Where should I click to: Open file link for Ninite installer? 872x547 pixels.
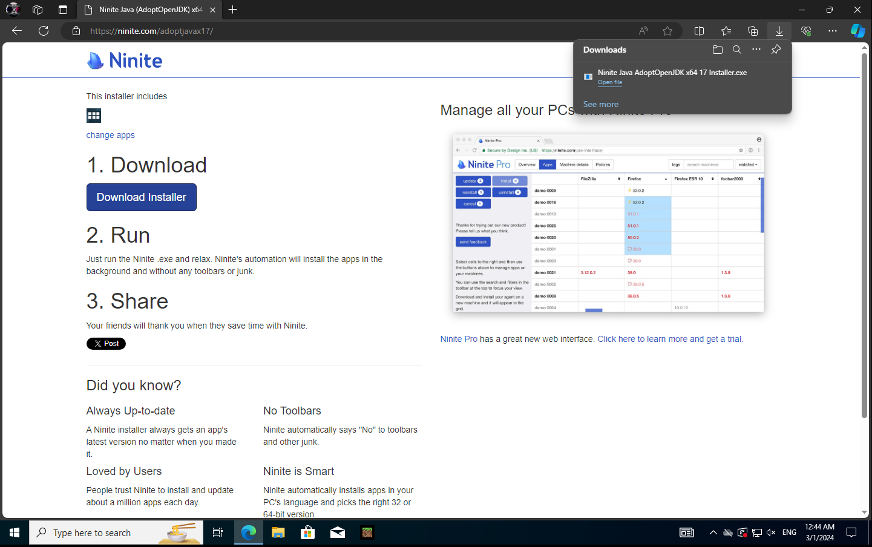click(x=610, y=82)
